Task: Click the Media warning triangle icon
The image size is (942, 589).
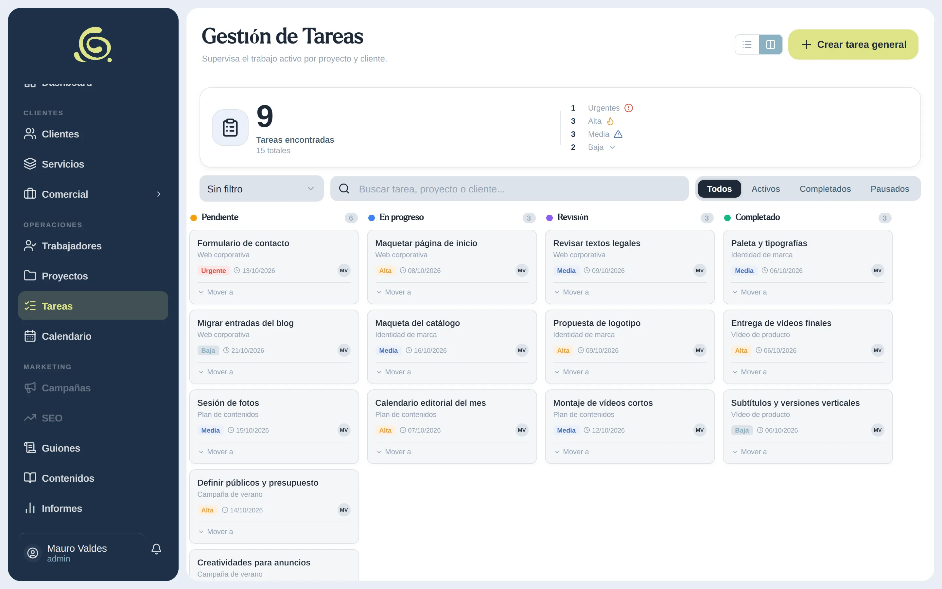Action: tap(618, 134)
